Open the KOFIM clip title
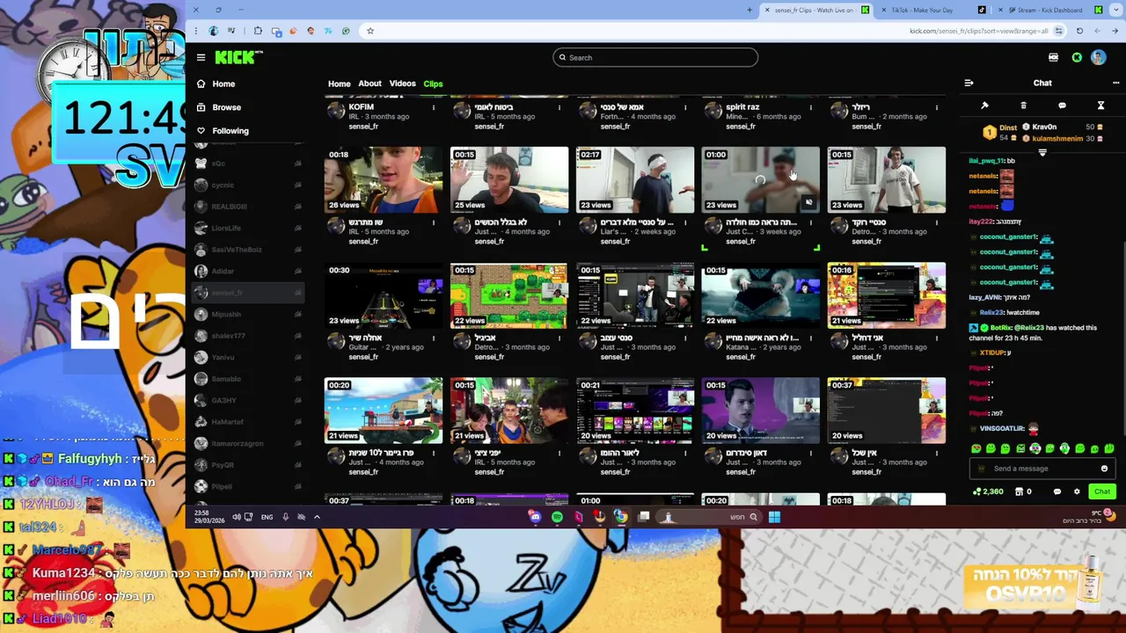 tap(361, 107)
